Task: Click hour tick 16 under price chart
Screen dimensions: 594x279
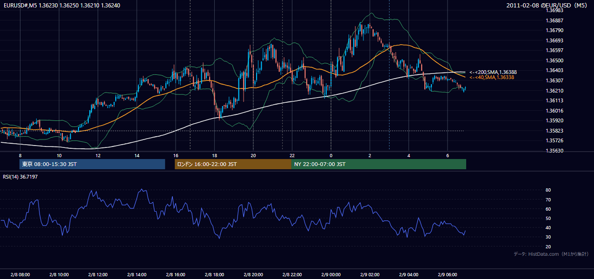Action: click(x=175, y=155)
